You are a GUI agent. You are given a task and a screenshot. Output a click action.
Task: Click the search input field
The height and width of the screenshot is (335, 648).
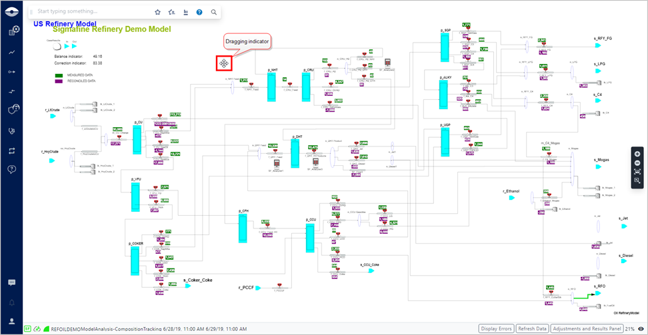90,12
